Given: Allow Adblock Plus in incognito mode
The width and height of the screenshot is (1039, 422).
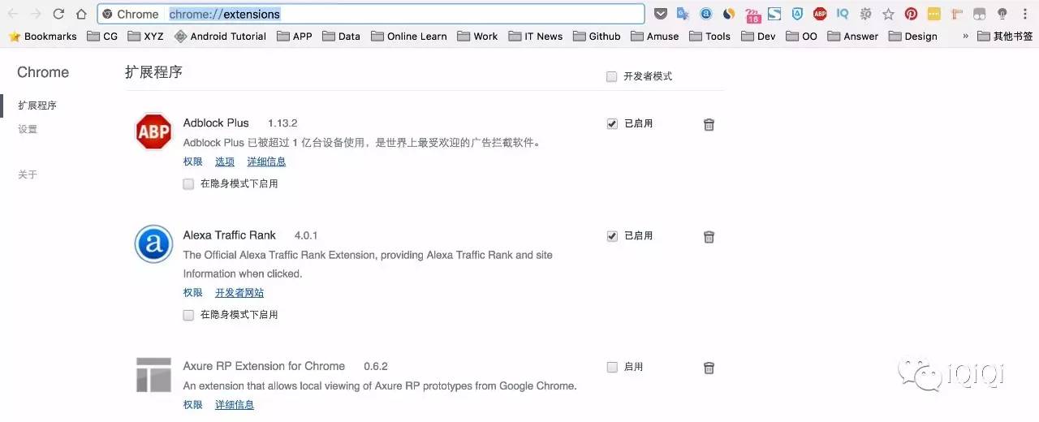Looking at the screenshot, I should pyautogui.click(x=188, y=184).
